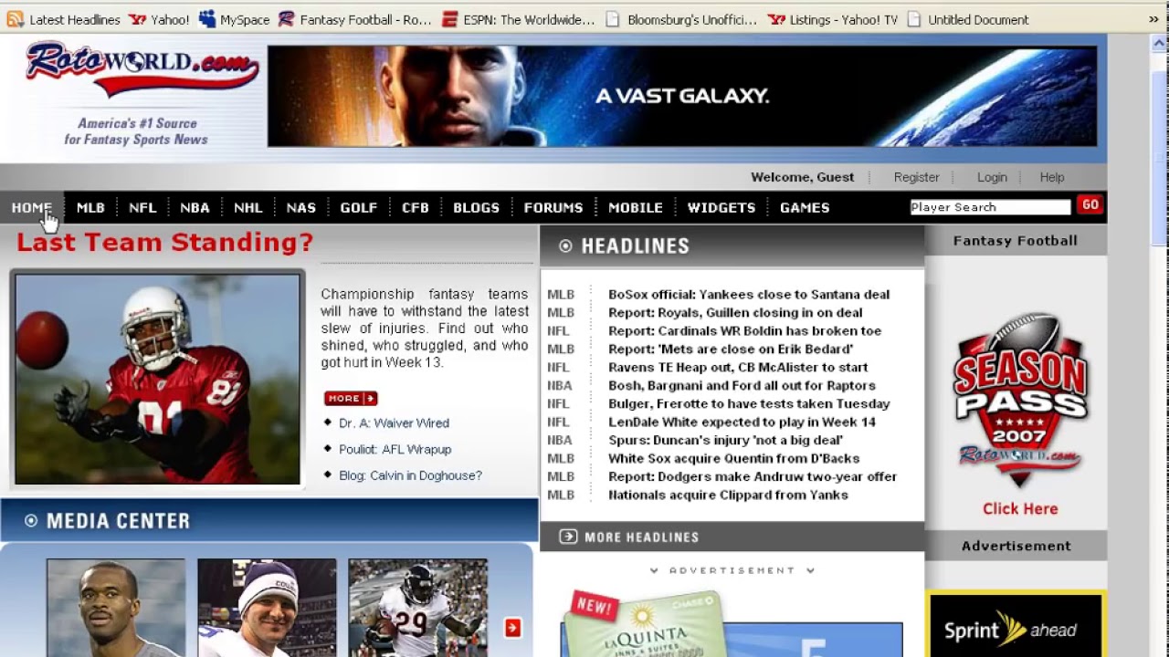Open the CFB nav section
The image size is (1169, 657).
(415, 207)
